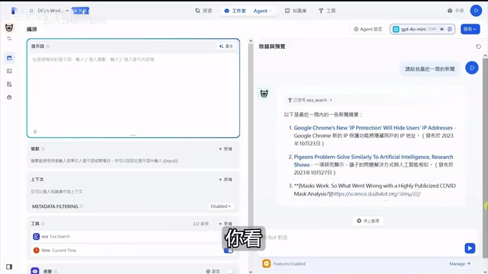This screenshot has width=488, height=274.
Task: Click the vision eye icon
Action: tap(35, 271)
